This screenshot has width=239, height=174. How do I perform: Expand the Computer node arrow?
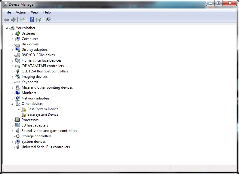(12, 39)
